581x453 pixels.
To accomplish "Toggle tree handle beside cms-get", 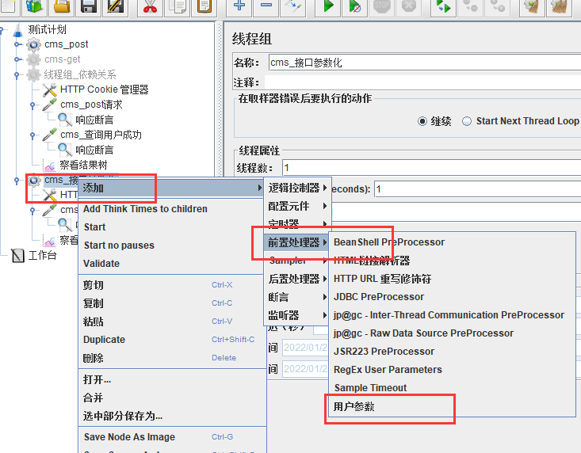I will (17, 59).
